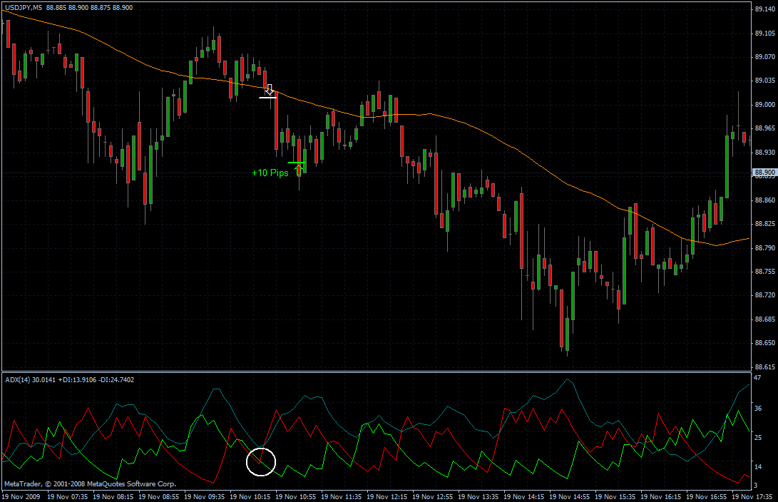This screenshot has width=778, height=502.
Task: Click the 19 Nov 16:15 time label
Action: pyautogui.click(x=660, y=496)
